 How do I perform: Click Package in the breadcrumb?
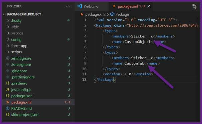pos(122,14)
